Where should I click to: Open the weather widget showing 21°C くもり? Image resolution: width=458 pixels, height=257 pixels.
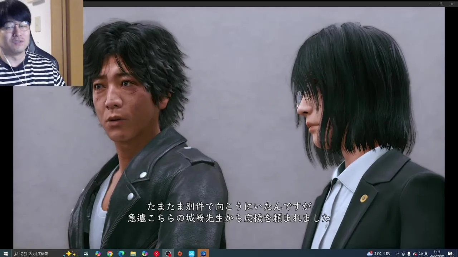379,253
